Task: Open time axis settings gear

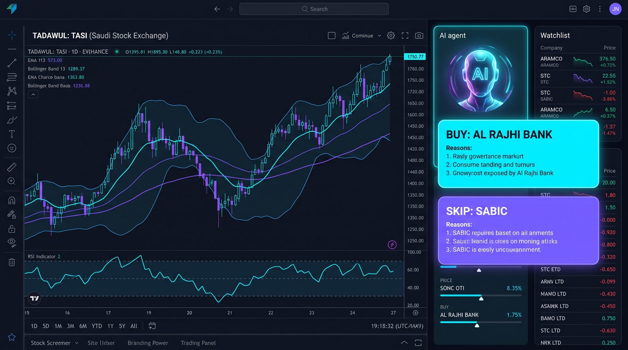Action: tap(415, 313)
